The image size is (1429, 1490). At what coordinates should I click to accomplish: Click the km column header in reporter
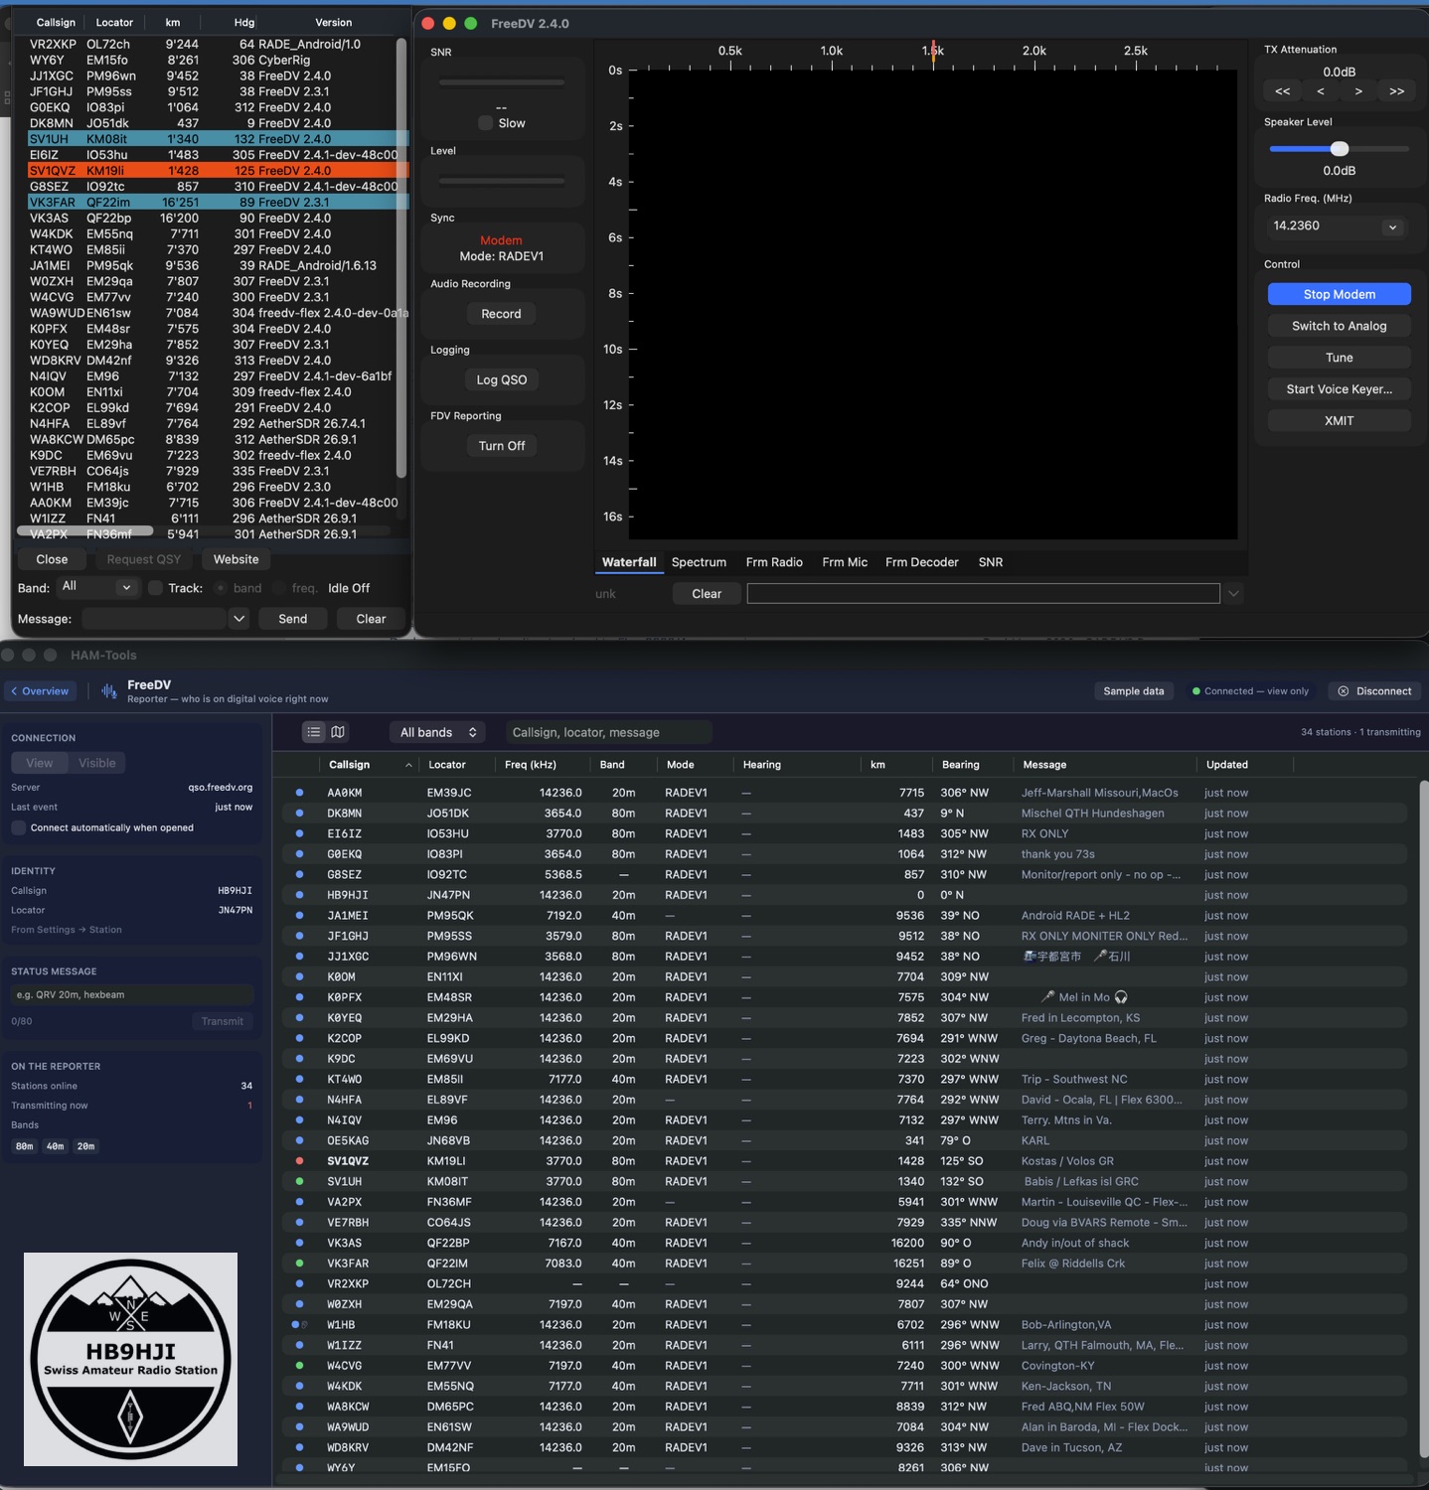[x=173, y=22]
